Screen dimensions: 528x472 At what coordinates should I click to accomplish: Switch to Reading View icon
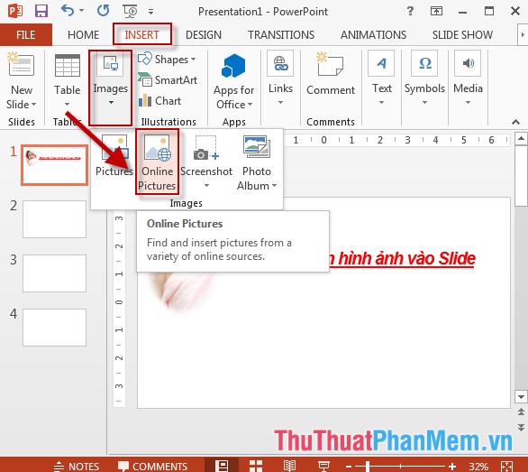(x=289, y=466)
